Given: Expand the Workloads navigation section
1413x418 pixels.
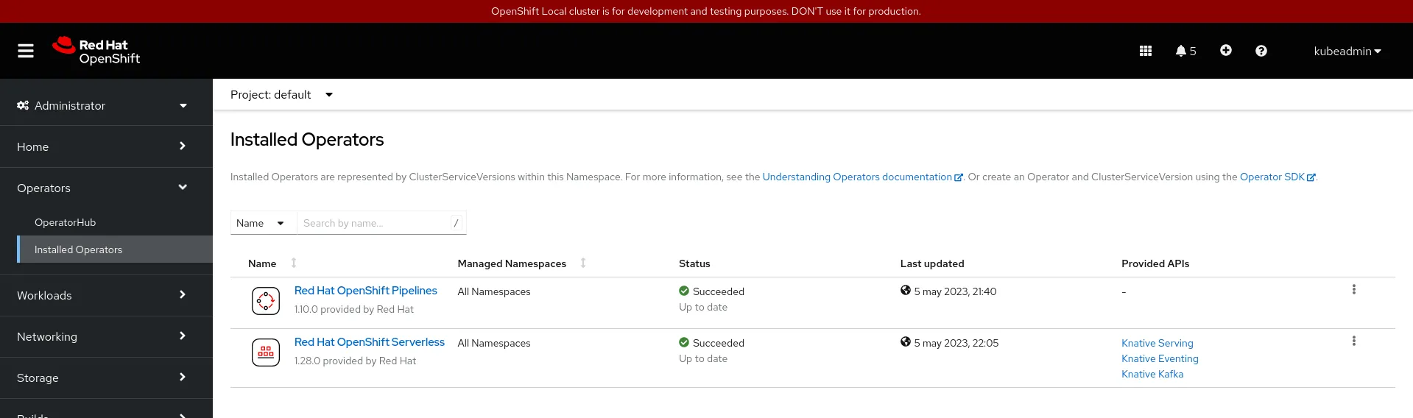Looking at the screenshot, I should (103, 296).
